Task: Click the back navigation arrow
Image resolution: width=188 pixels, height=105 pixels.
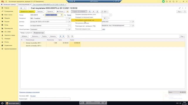Action: 21,8
